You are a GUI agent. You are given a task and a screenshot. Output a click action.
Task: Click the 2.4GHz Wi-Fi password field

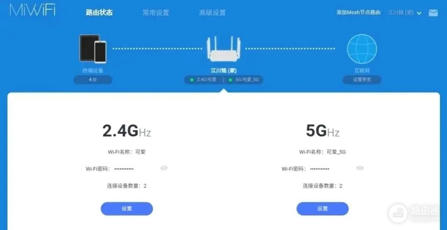(124, 169)
